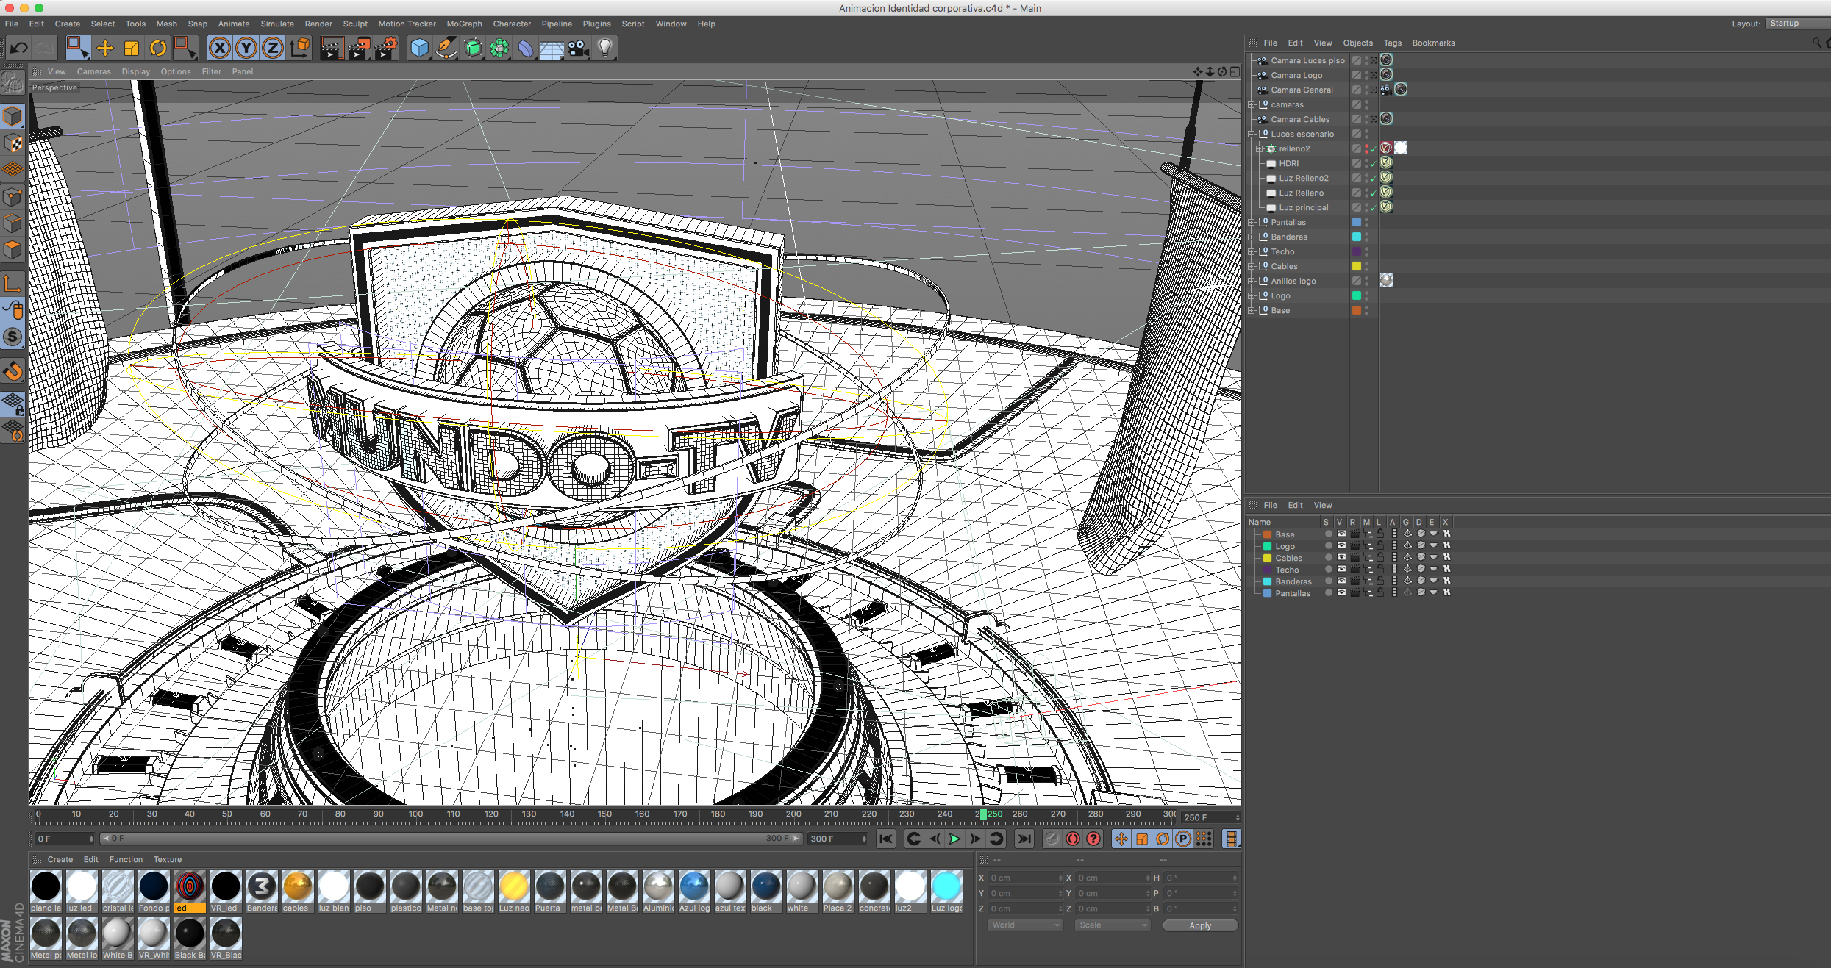Click the Enable Snap S icon
This screenshot has width=1831, height=968.
(x=13, y=337)
